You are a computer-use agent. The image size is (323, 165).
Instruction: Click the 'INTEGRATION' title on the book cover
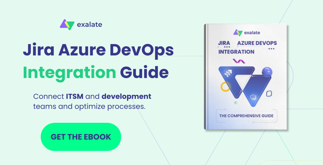236,52
